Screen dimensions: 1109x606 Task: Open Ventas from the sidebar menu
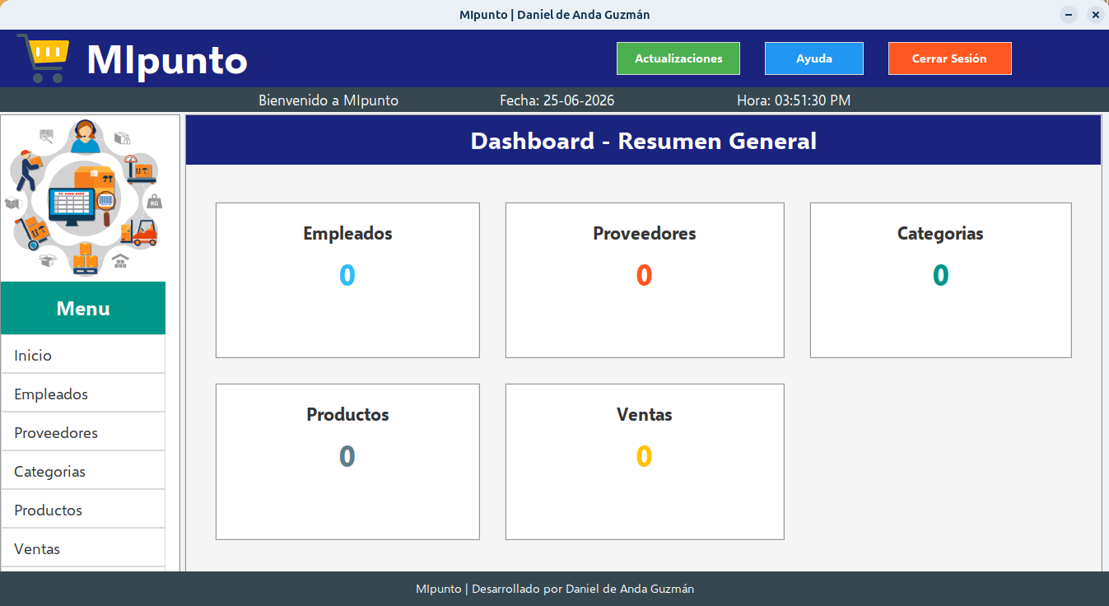click(x=83, y=548)
